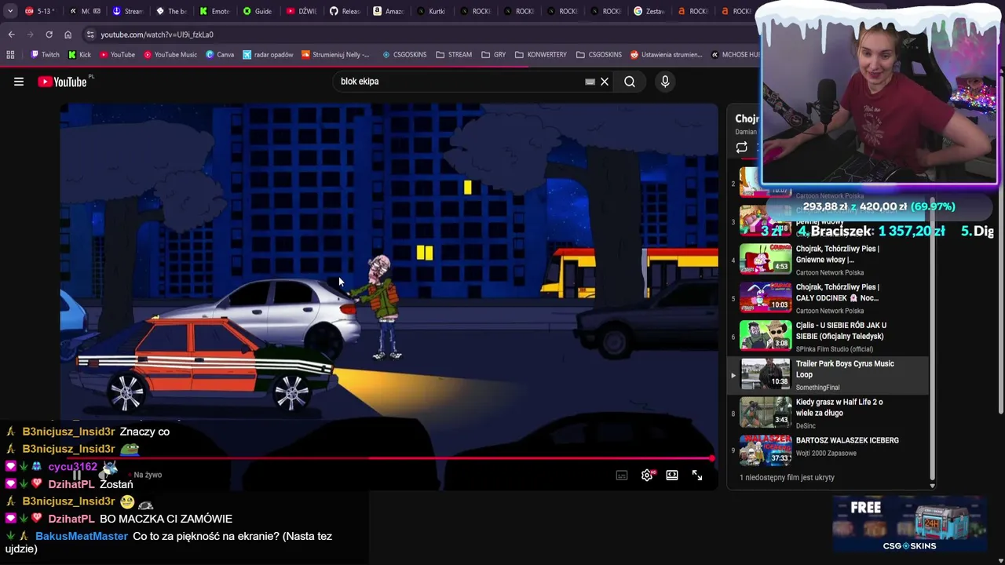This screenshot has width=1005, height=565.
Task: Open thumbnail of Walaszek Iceberg 37:33 video
Action: [766, 450]
